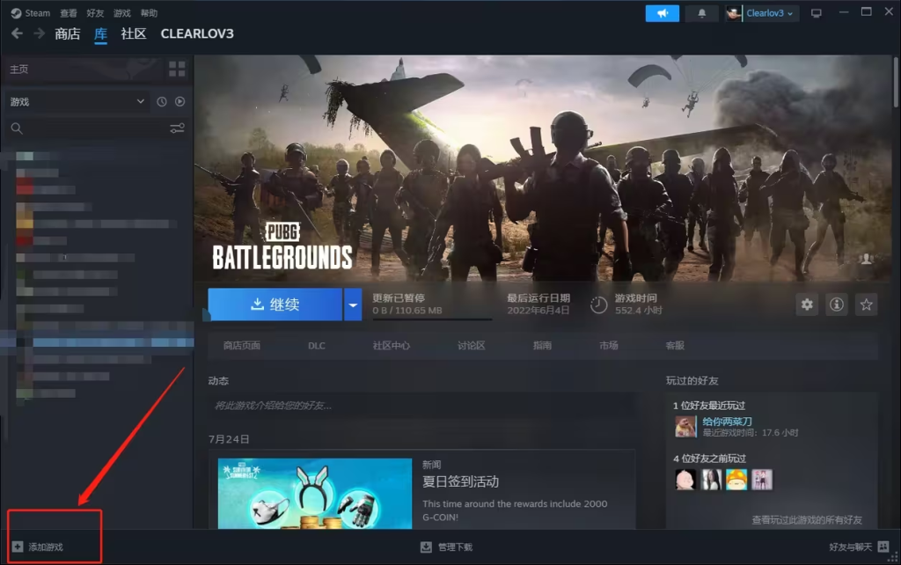Image resolution: width=901 pixels, height=565 pixels.
Task: Open the 游戏 menu in title bar
Action: click(x=121, y=13)
